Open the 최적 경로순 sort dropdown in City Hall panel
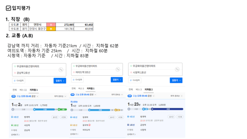The height and width of the screenshot is (139, 247). (176, 96)
